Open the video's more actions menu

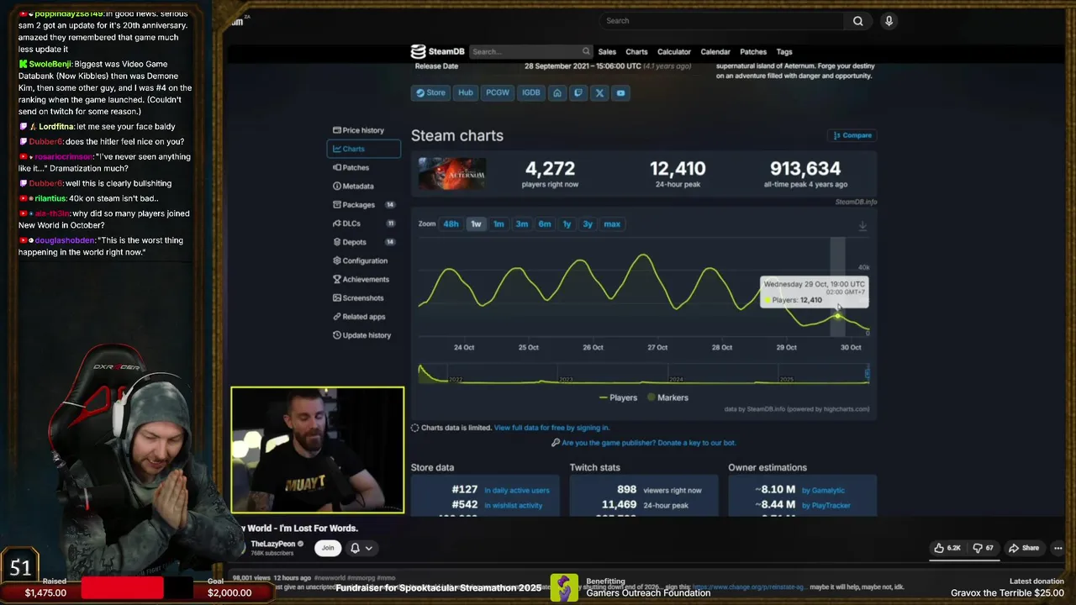pos(1058,548)
